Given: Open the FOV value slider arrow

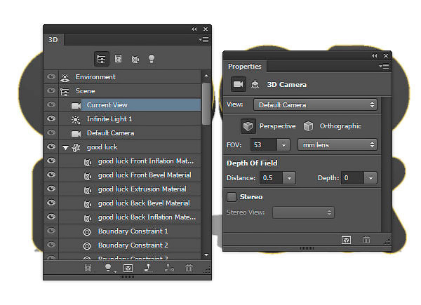Looking at the screenshot, I should [283, 145].
